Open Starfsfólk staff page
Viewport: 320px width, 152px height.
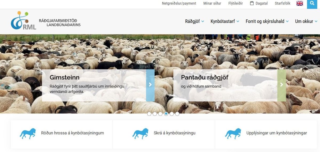(x=283, y=3)
